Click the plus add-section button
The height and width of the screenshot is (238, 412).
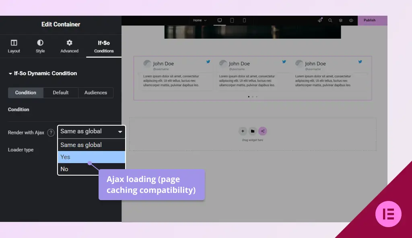point(243,131)
